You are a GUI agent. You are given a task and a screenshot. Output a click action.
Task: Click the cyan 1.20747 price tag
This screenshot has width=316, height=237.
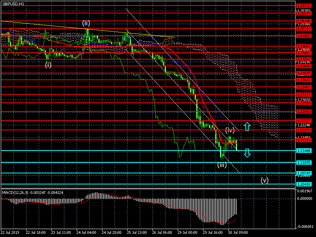click(x=304, y=173)
